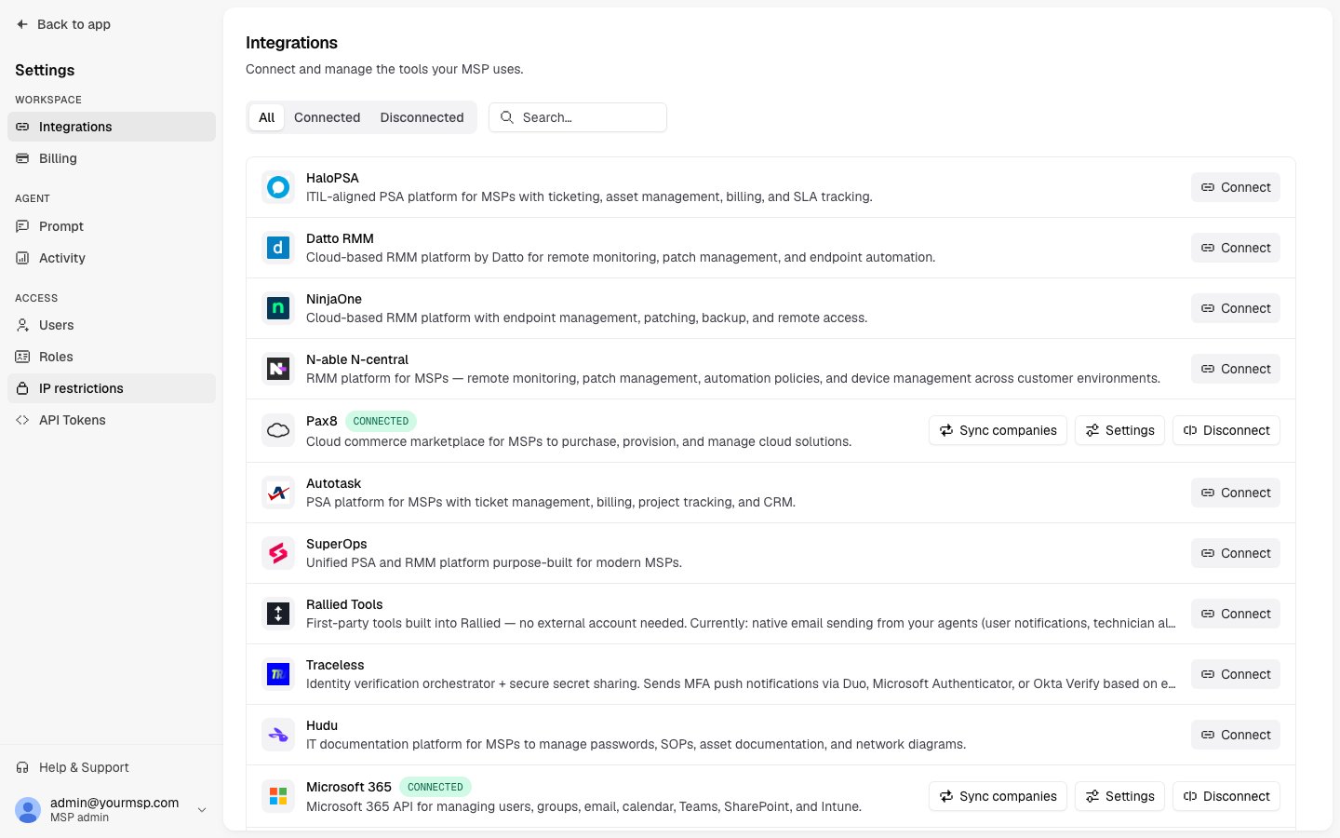1340x838 pixels.
Task: Open IP restrictions settings
Action: (112, 388)
